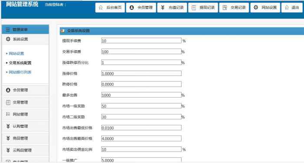The image size is (304, 163).
Task: Click the person icon on top 会员管理 button
Action: tap(132, 7)
